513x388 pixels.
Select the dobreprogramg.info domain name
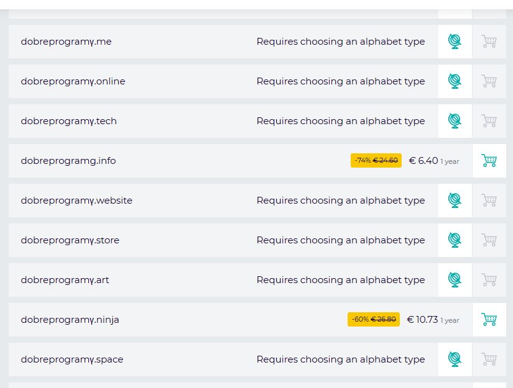point(68,161)
